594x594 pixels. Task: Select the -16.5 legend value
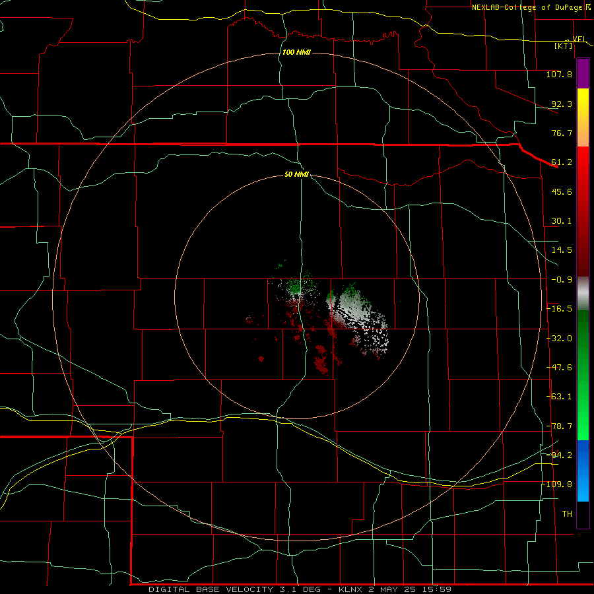[x=559, y=309]
